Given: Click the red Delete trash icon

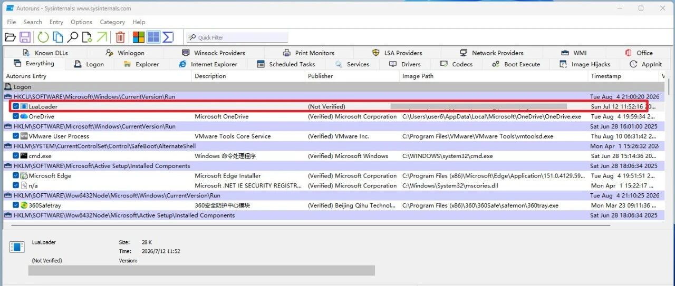Looking at the screenshot, I should pos(120,37).
